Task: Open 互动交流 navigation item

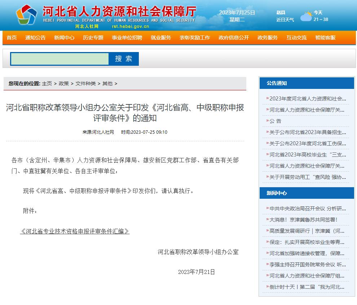Action: click(x=296, y=38)
